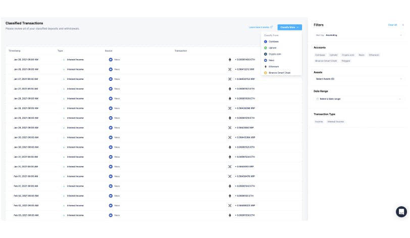The width and height of the screenshot is (410, 238).
Task: Open the Sort by Ascending dropdown
Action: coord(358,35)
